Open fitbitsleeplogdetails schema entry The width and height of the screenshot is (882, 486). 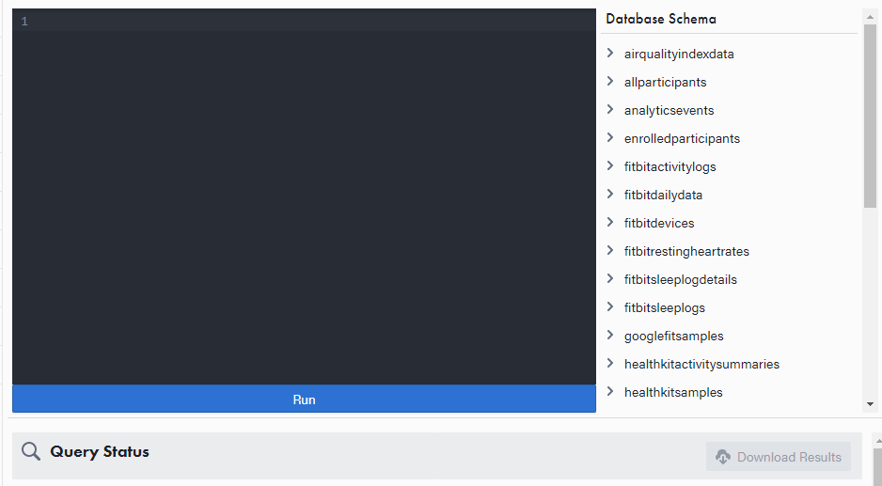point(680,279)
